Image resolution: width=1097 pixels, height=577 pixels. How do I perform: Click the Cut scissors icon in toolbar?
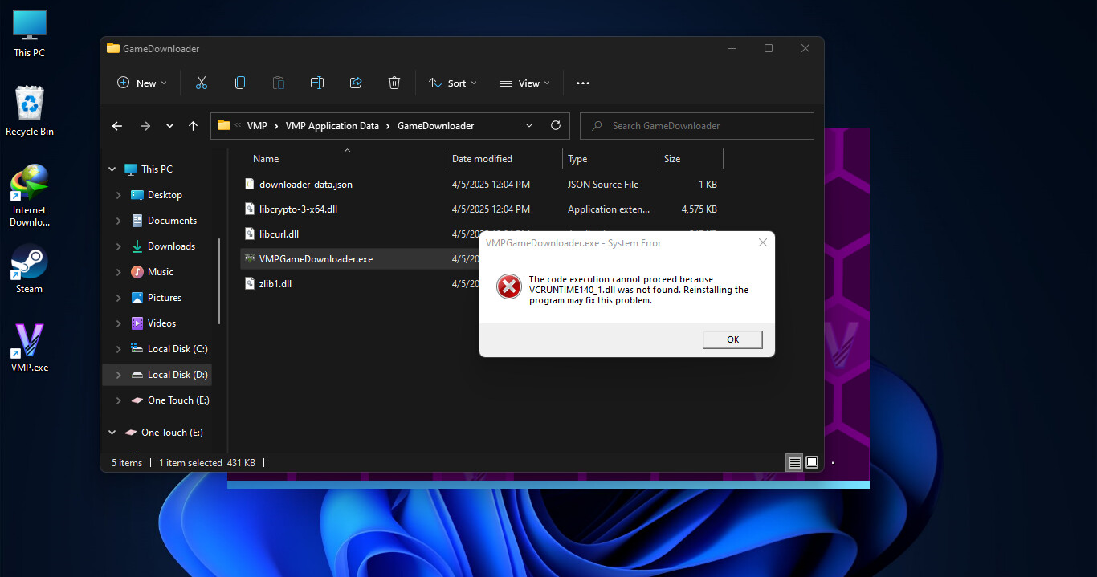pos(202,83)
